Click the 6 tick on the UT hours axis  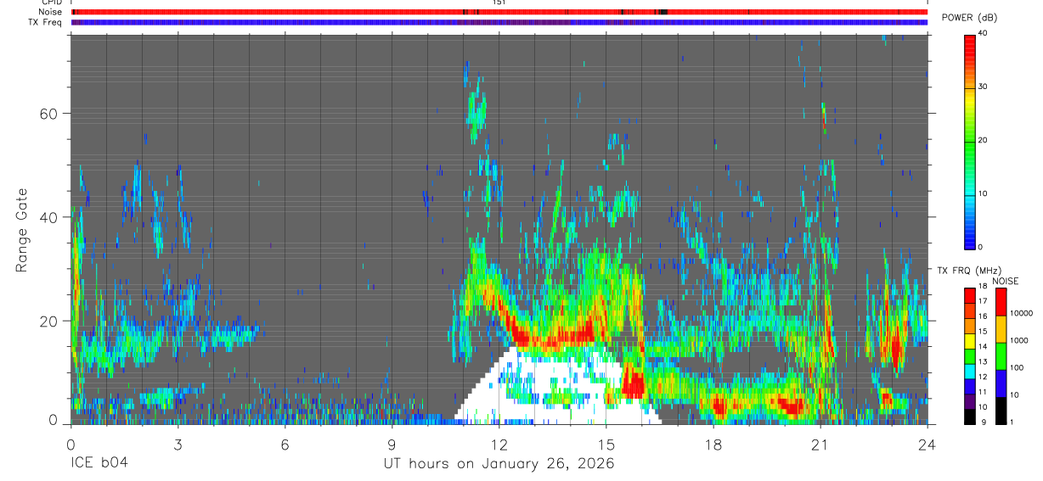285,444
